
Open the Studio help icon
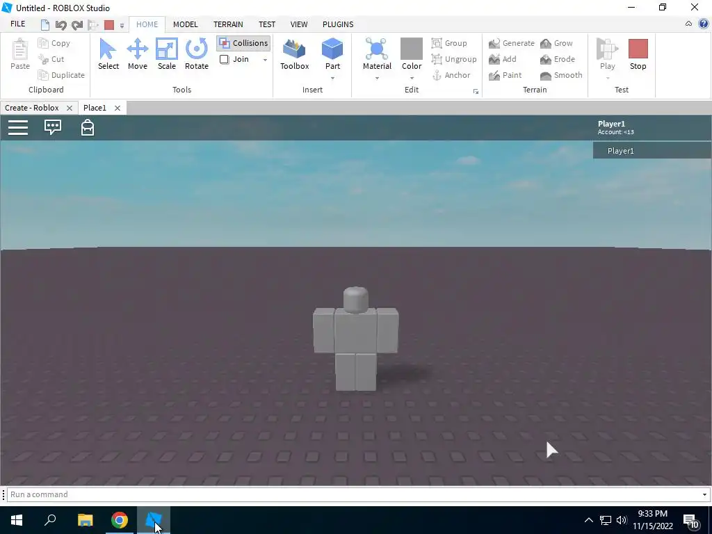[704, 24]
